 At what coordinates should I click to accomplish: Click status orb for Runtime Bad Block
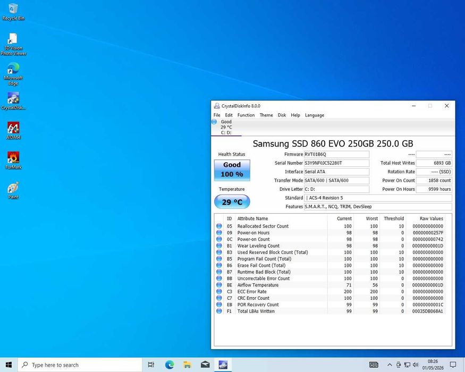click(x=219, y=272)
